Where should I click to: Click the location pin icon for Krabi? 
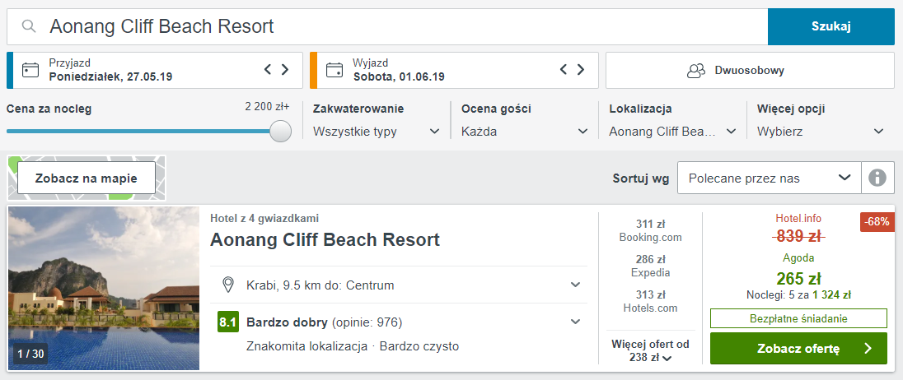tap(228, 285)
